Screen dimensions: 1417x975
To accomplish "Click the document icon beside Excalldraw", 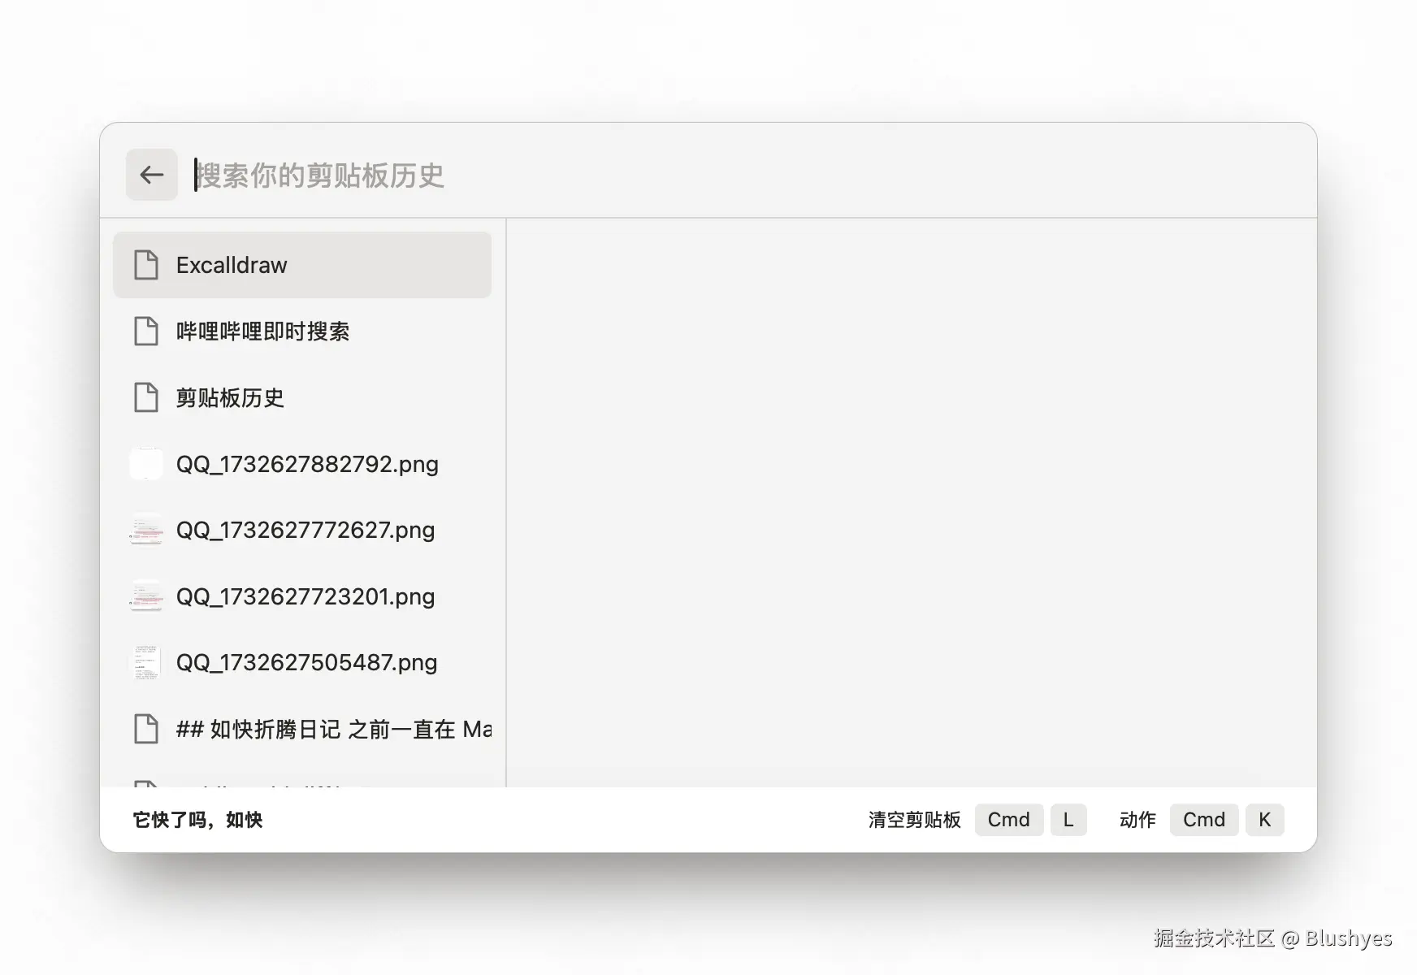I will 146,265.
